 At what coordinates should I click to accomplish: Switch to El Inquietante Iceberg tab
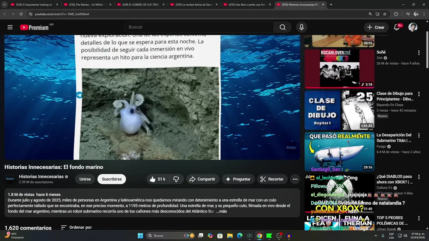pos(35,5)
